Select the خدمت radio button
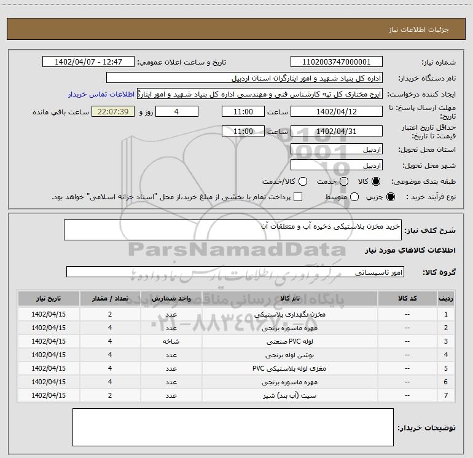473x458 pixels. click(x=344, y=181)
